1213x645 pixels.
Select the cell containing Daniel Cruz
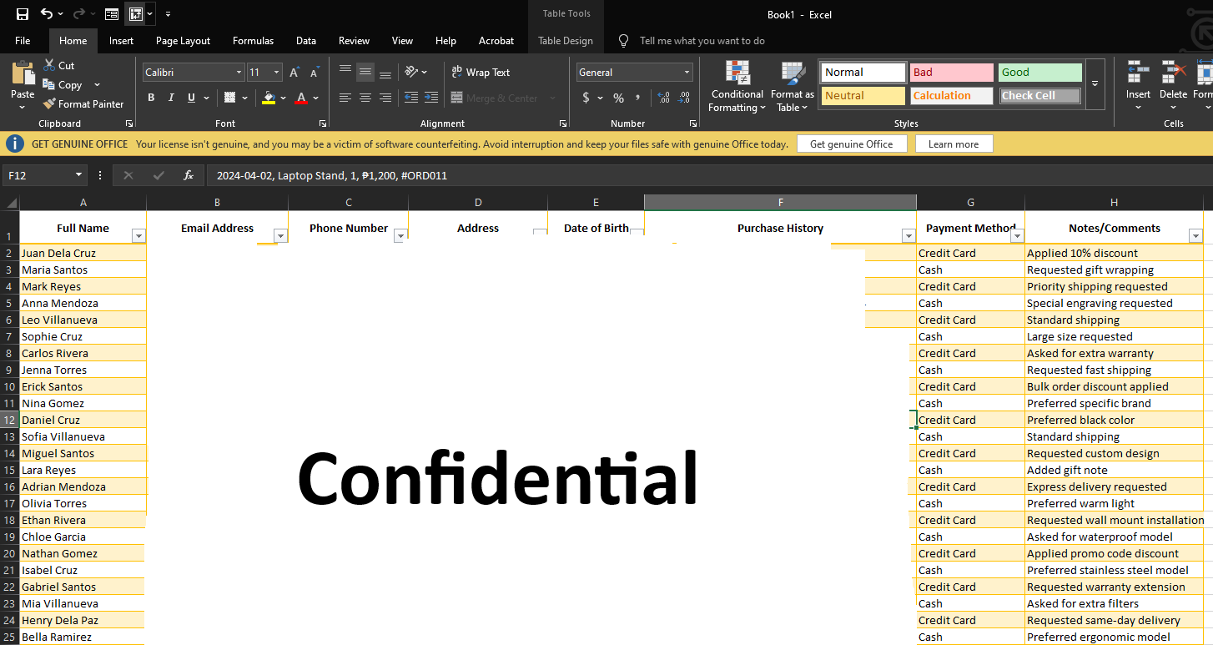pyautogui.click(x=83, y=420)
